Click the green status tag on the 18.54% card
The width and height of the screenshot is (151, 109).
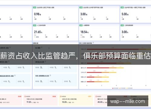(x=81, y=25)
